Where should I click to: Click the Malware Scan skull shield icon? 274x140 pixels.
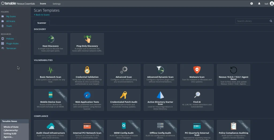tap(197, 70)
